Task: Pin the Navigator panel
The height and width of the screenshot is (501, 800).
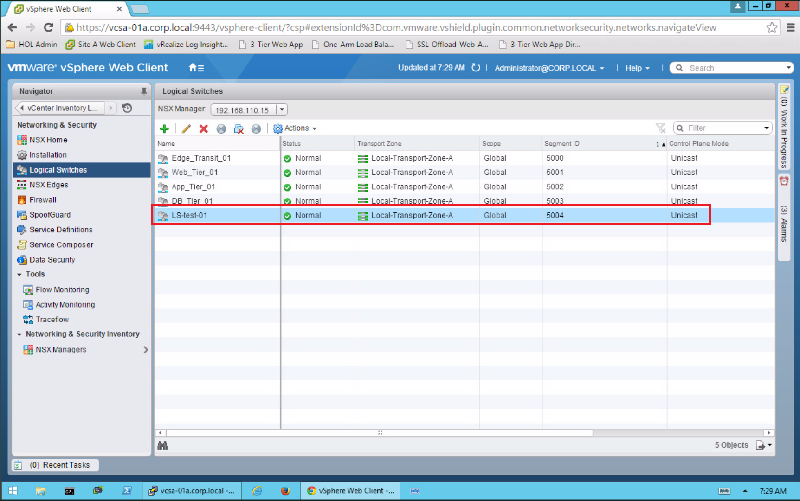Action: 144,91
